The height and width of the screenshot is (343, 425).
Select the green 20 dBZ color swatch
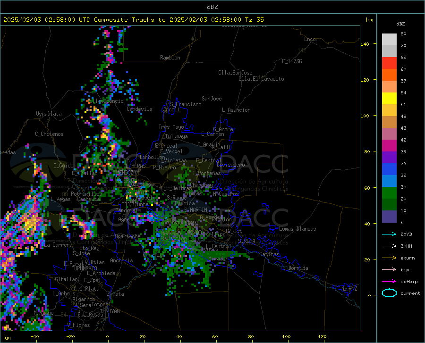coord(389,193)
